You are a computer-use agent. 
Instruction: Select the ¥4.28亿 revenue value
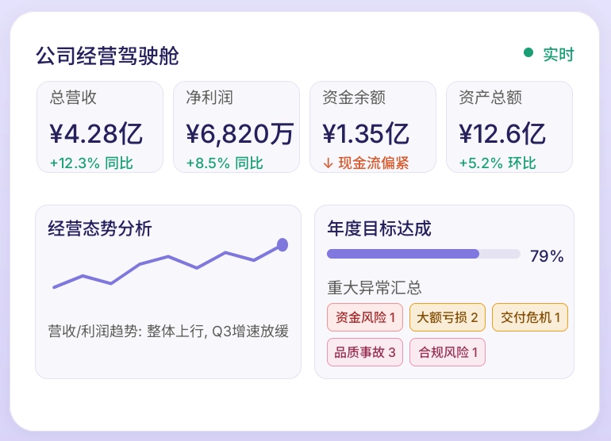96,133
